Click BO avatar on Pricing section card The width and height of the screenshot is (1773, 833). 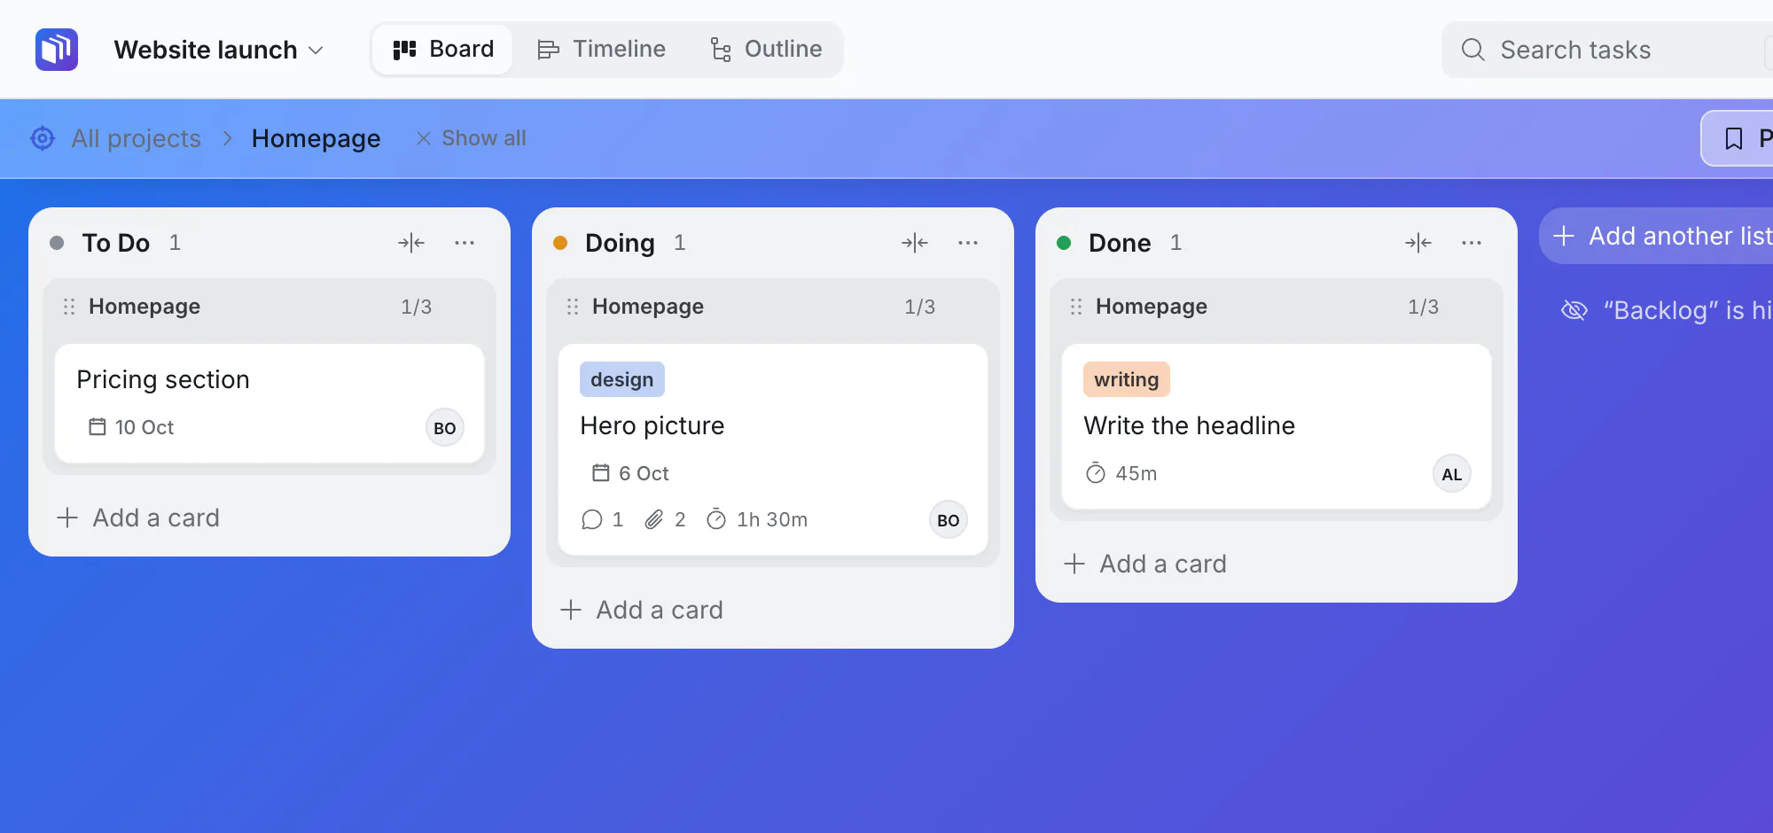point(445,428)
